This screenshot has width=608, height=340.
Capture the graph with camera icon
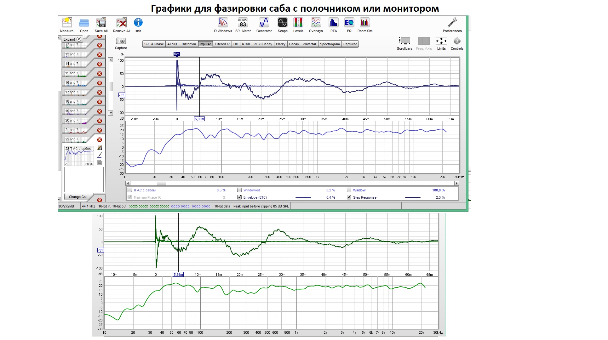(121, 41)
